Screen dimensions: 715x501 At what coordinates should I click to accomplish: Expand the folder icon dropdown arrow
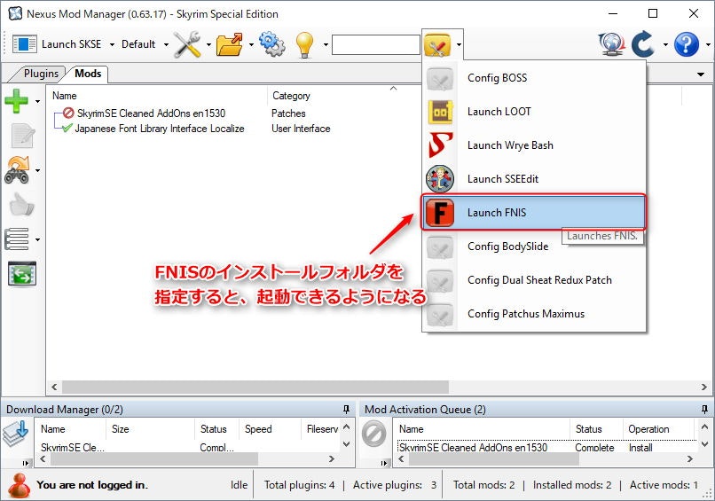tap(251, 44)
